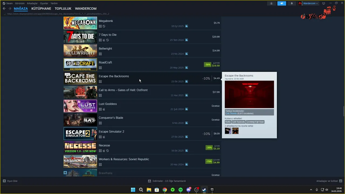This screenshot has height=194, width=345.
Task: Open the RoadCraft game title
Action: (x=105, y=62)
